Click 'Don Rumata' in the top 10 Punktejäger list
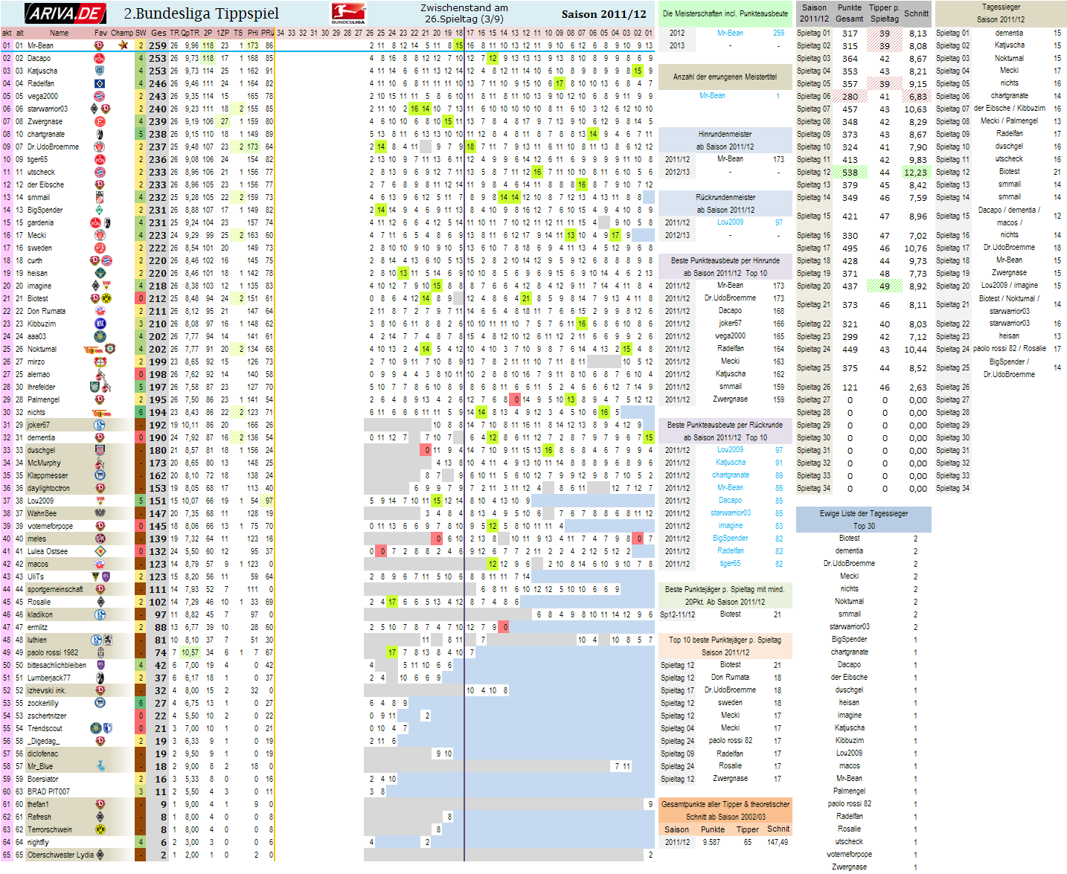 [x=730, y=678]
